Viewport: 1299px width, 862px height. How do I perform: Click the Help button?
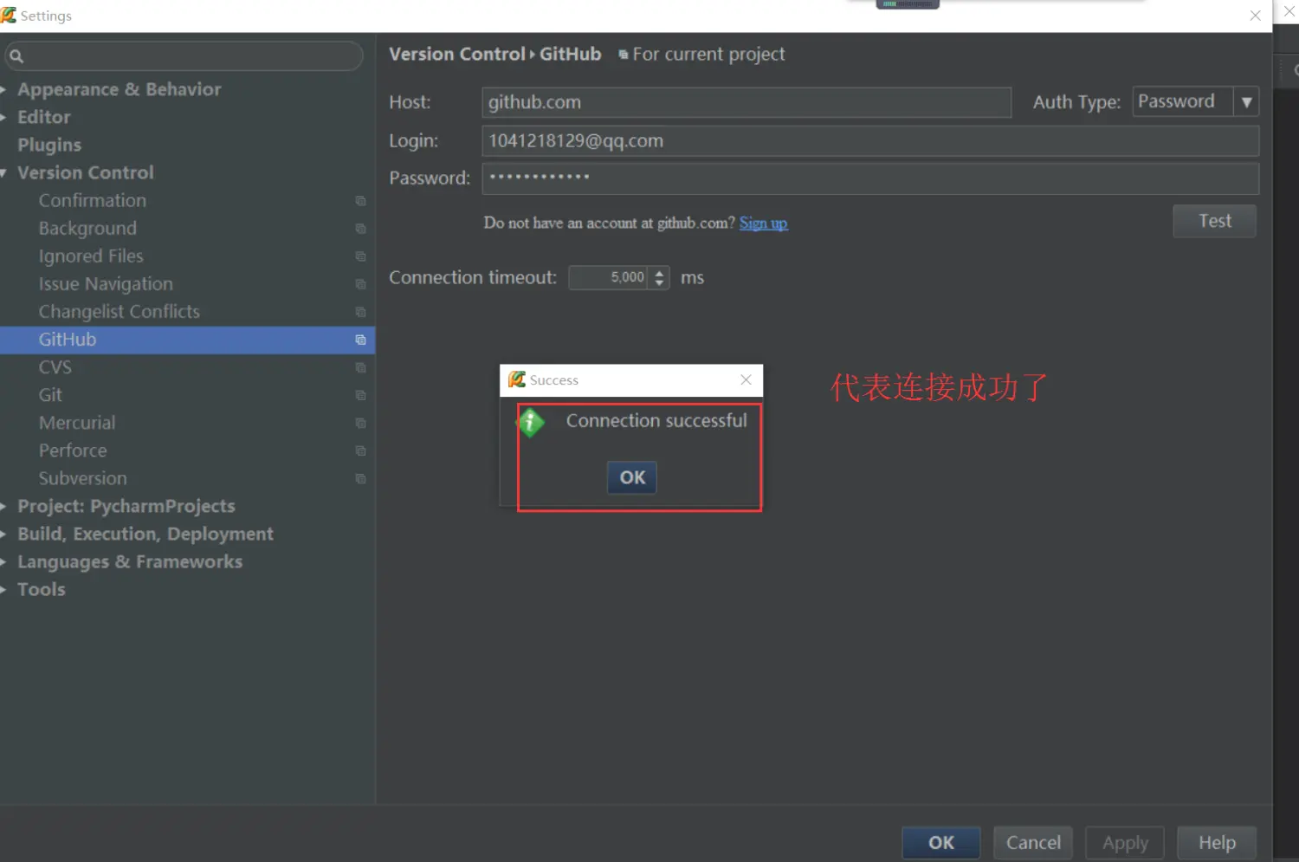(1217, 842)
